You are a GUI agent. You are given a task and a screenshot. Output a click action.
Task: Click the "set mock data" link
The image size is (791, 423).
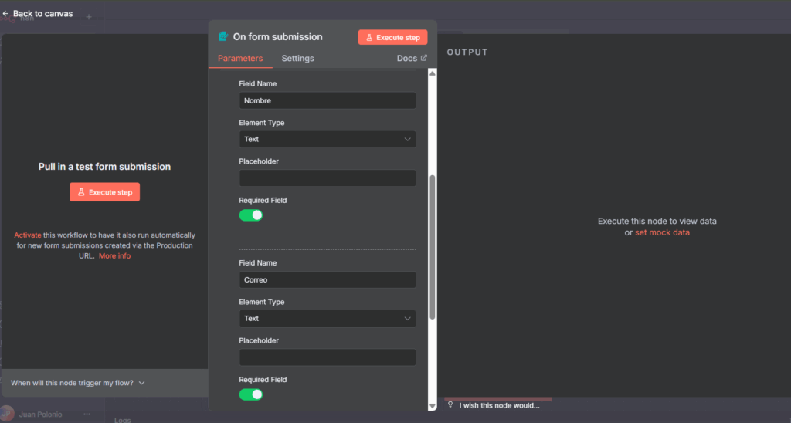[x=662, y=232]
